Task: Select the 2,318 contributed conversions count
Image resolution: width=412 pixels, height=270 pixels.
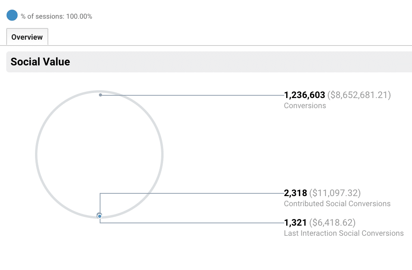Action: (296, 193)
